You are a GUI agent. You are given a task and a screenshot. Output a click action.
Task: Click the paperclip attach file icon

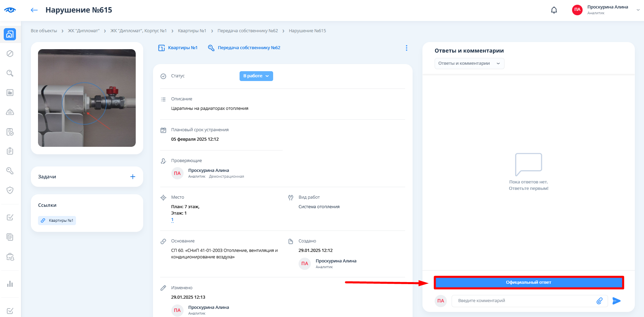pos(599,301)
